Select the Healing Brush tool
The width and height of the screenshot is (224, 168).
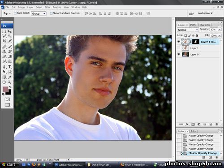pyautogui.click(x=4, y=47)
